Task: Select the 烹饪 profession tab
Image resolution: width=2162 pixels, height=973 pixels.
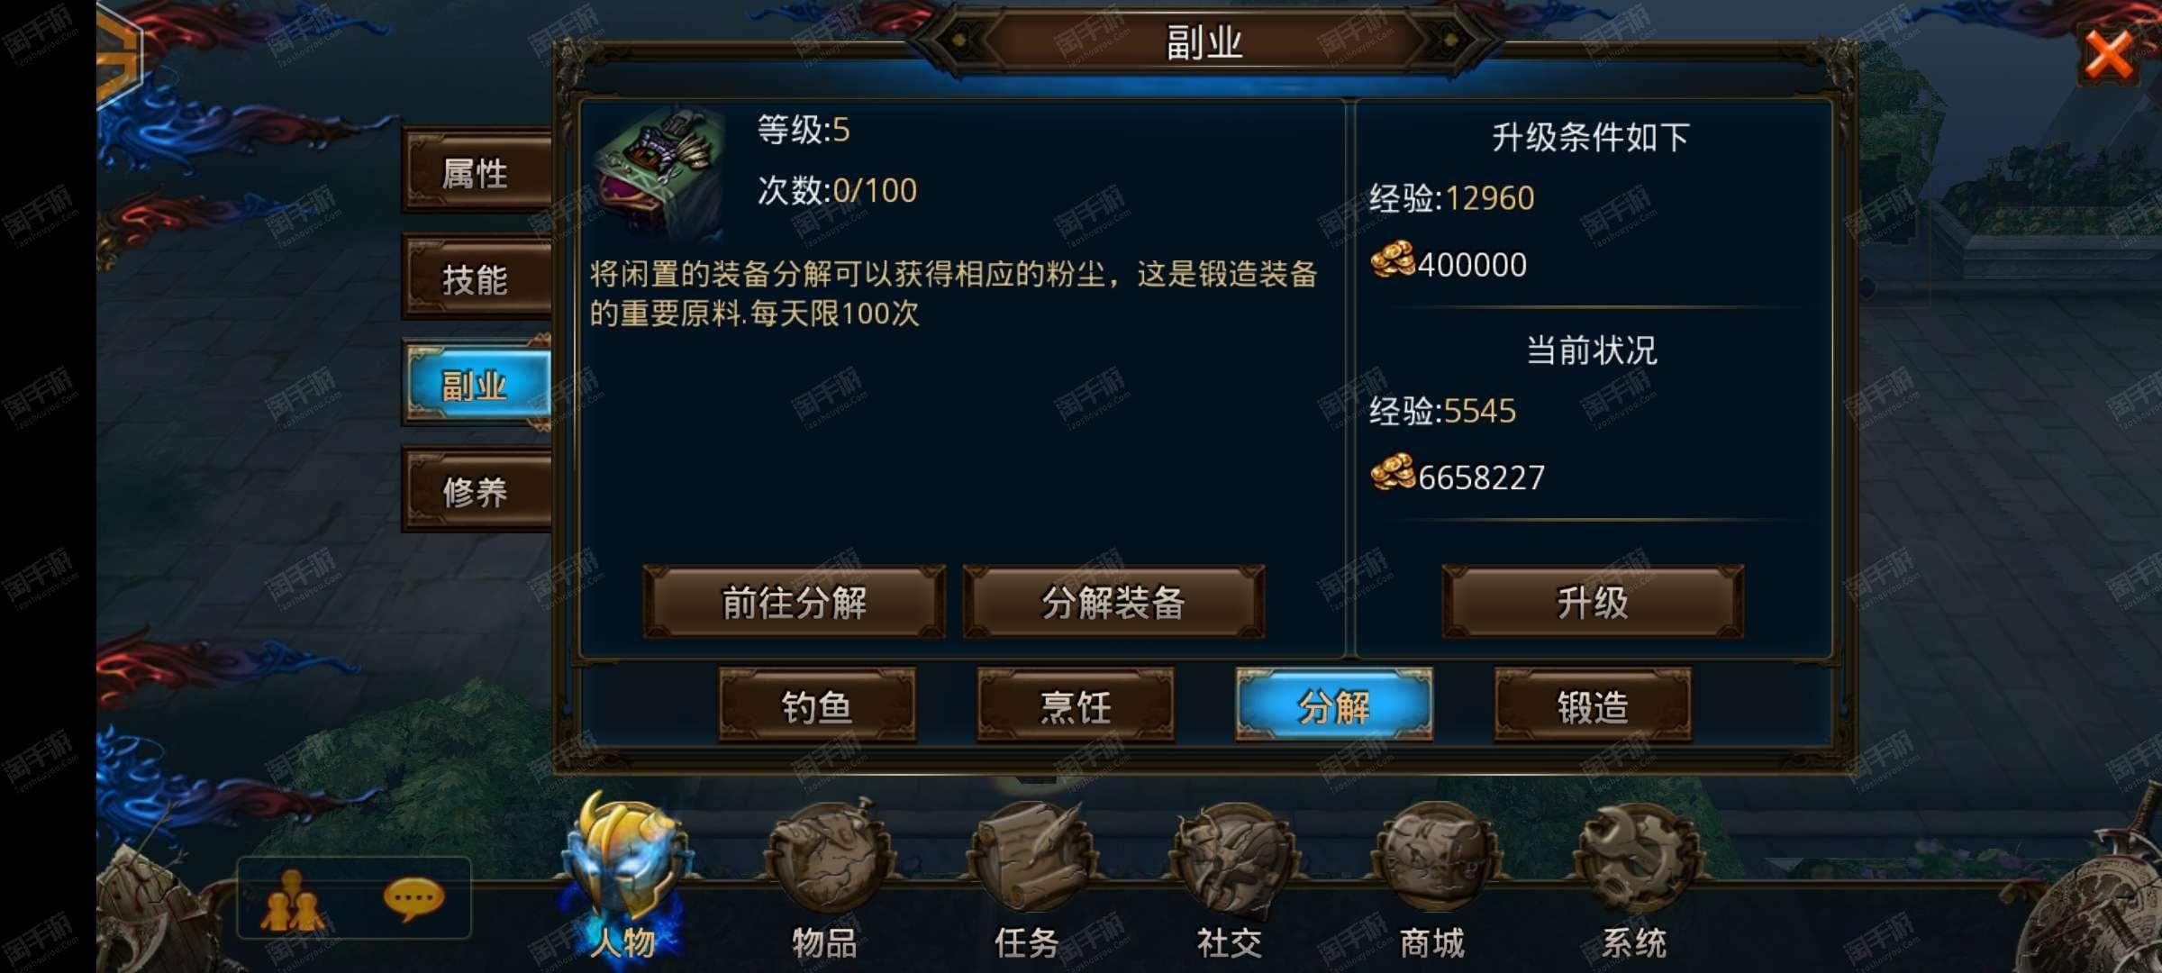Action: pyautogui.click(x=1076, y=705)
